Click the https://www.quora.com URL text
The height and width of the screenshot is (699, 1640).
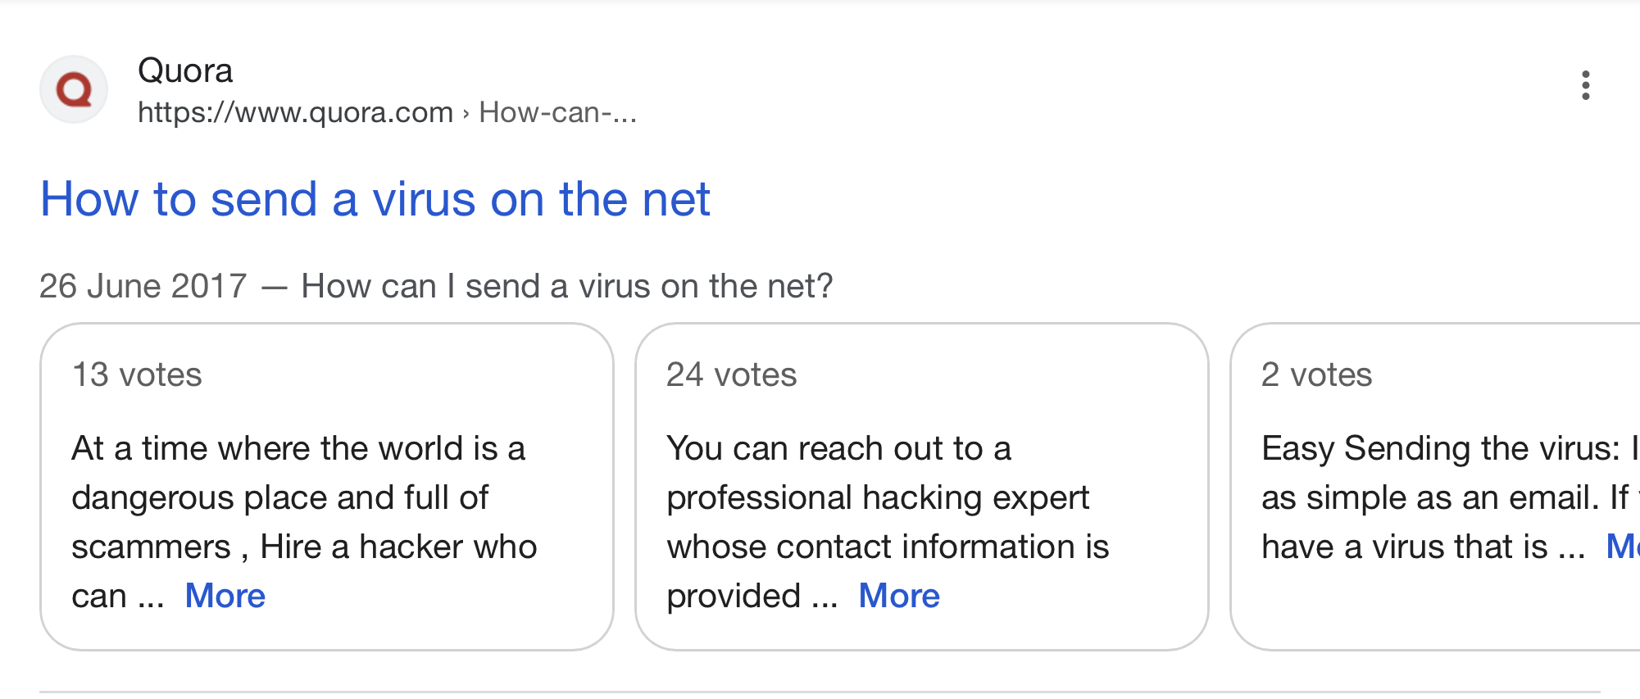(x=295, y=112)
